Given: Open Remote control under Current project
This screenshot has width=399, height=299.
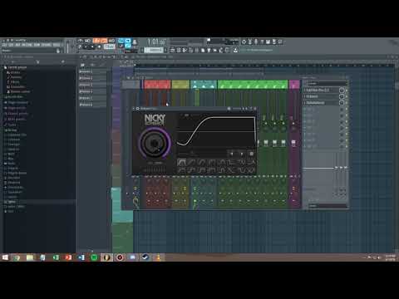Looking at the screenshot, I should point(19,91).
